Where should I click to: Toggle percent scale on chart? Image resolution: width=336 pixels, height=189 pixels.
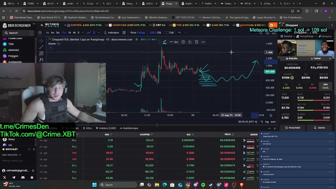tap(262, 122)
